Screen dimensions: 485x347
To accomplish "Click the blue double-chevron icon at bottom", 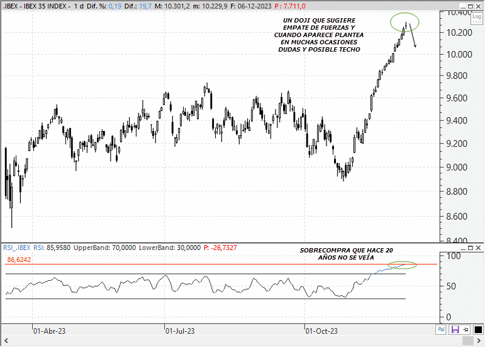I will (x=441, y=329).
